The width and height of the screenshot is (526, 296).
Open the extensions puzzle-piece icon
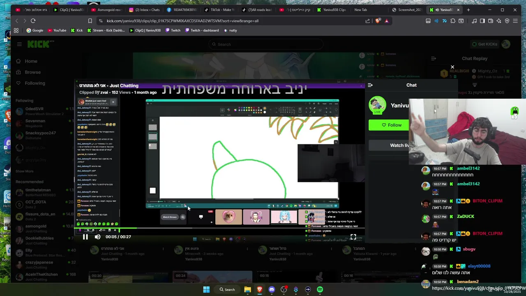coord(453,21)
